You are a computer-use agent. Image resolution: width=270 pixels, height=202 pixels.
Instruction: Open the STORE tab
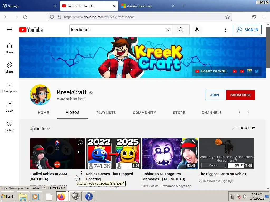[179, 113]
